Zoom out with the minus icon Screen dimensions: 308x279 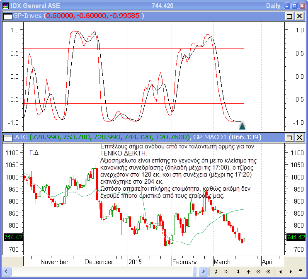pos(258,272)
